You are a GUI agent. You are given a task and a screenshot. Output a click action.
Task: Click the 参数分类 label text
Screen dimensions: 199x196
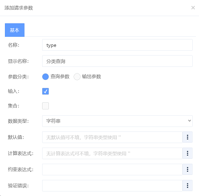tap(18, 77)
